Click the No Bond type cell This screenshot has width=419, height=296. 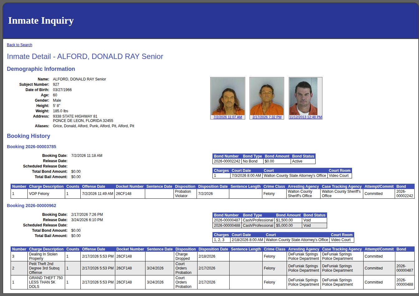tap(252, 161)
